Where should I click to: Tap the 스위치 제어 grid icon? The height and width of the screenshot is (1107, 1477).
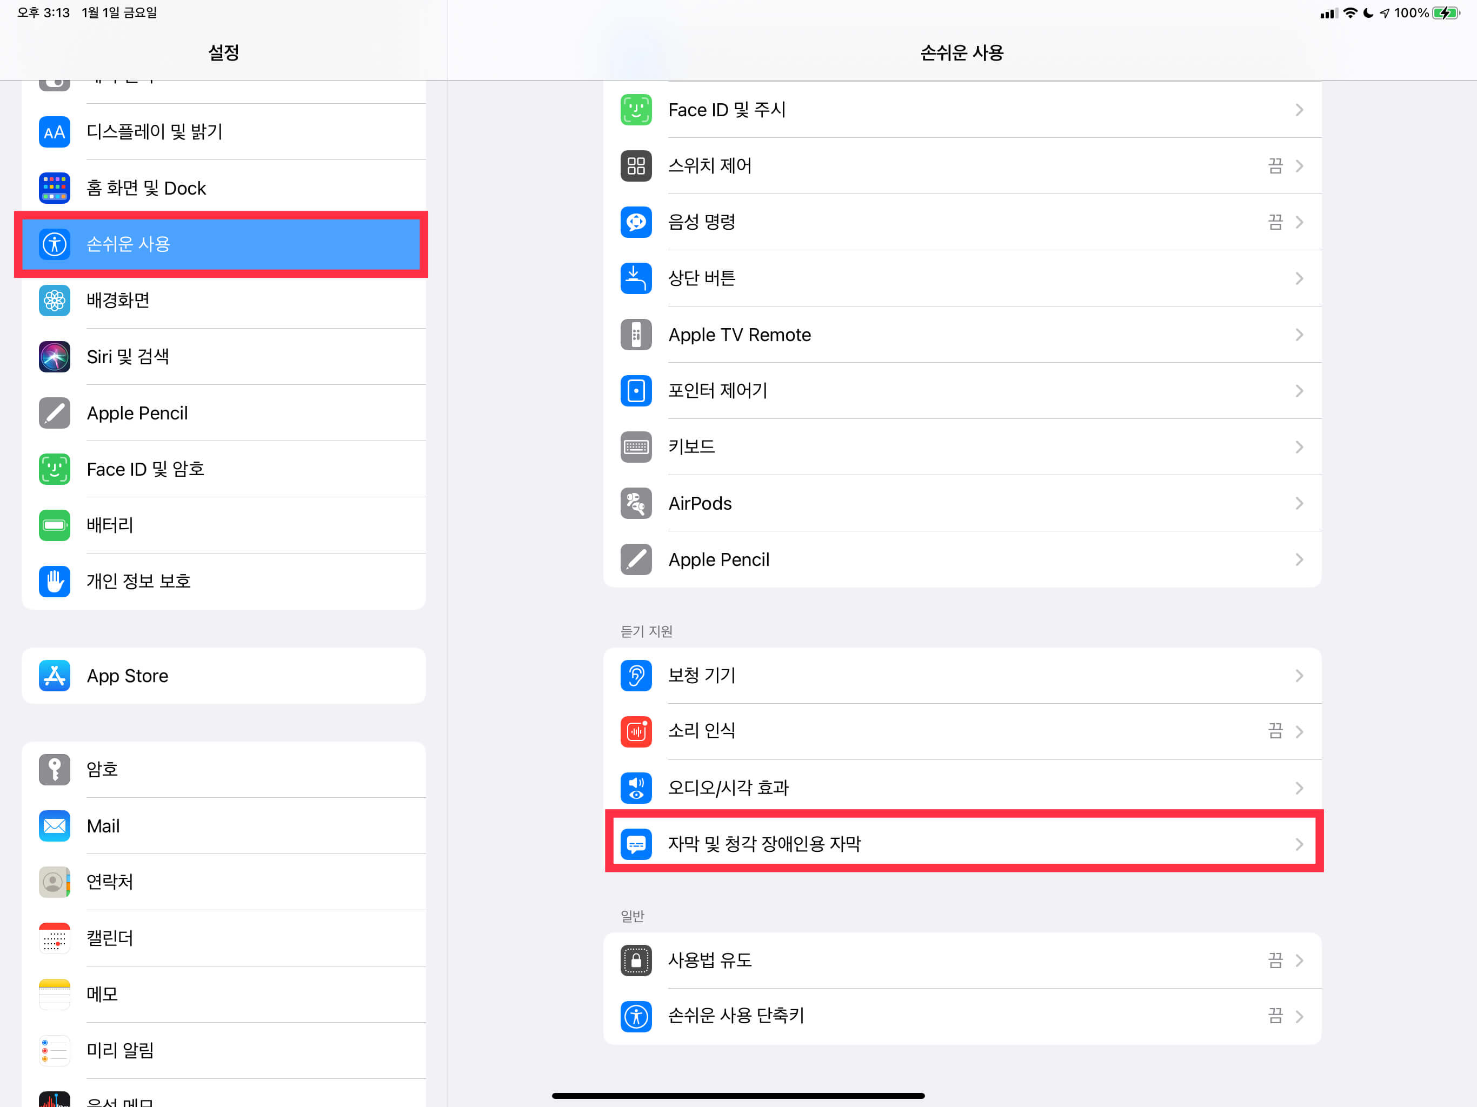636,165
